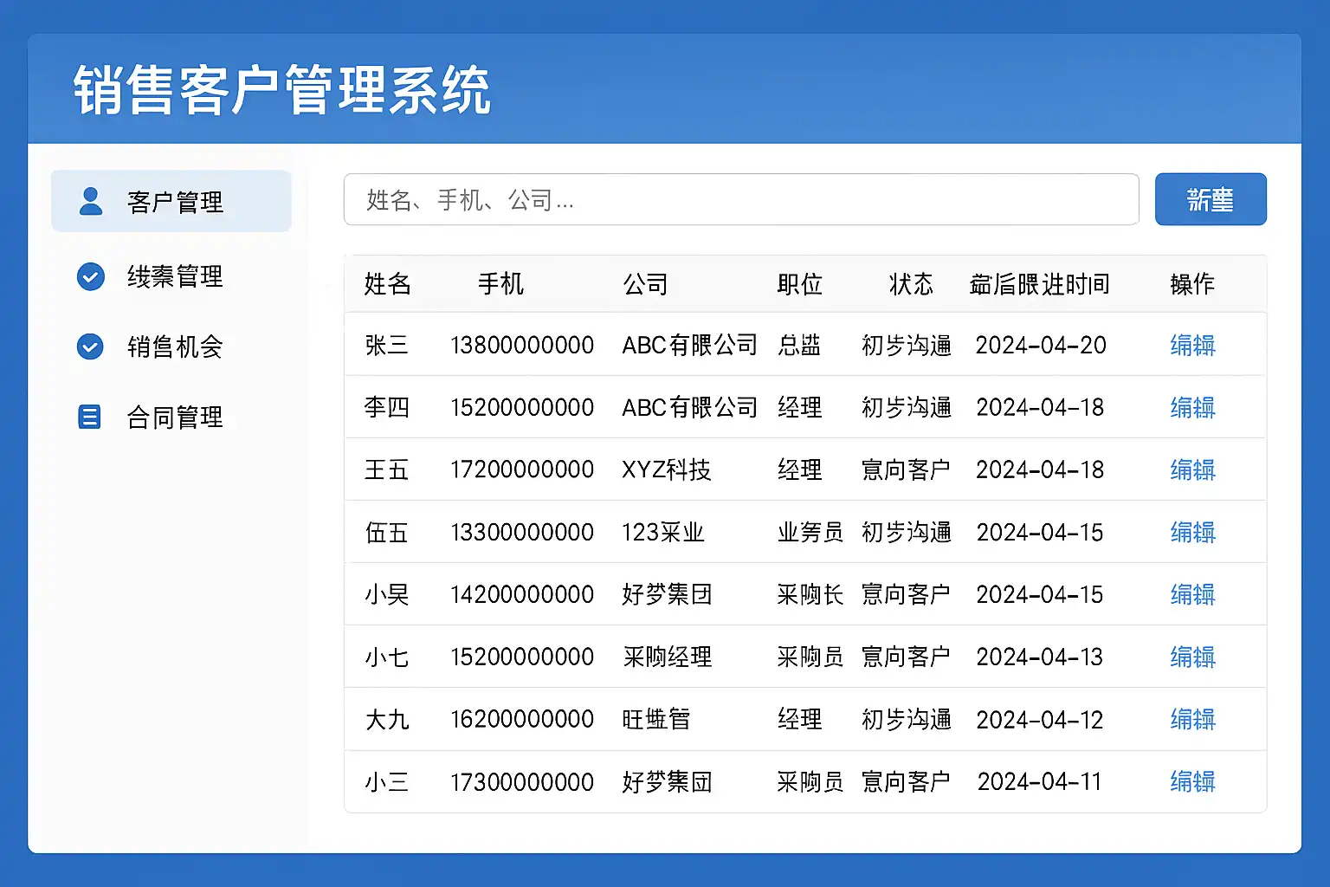The height and width of the screenshot is (887, 1330).
Task: Click 编辑 for the 14200000000 row
Action: coord(1192,594)
